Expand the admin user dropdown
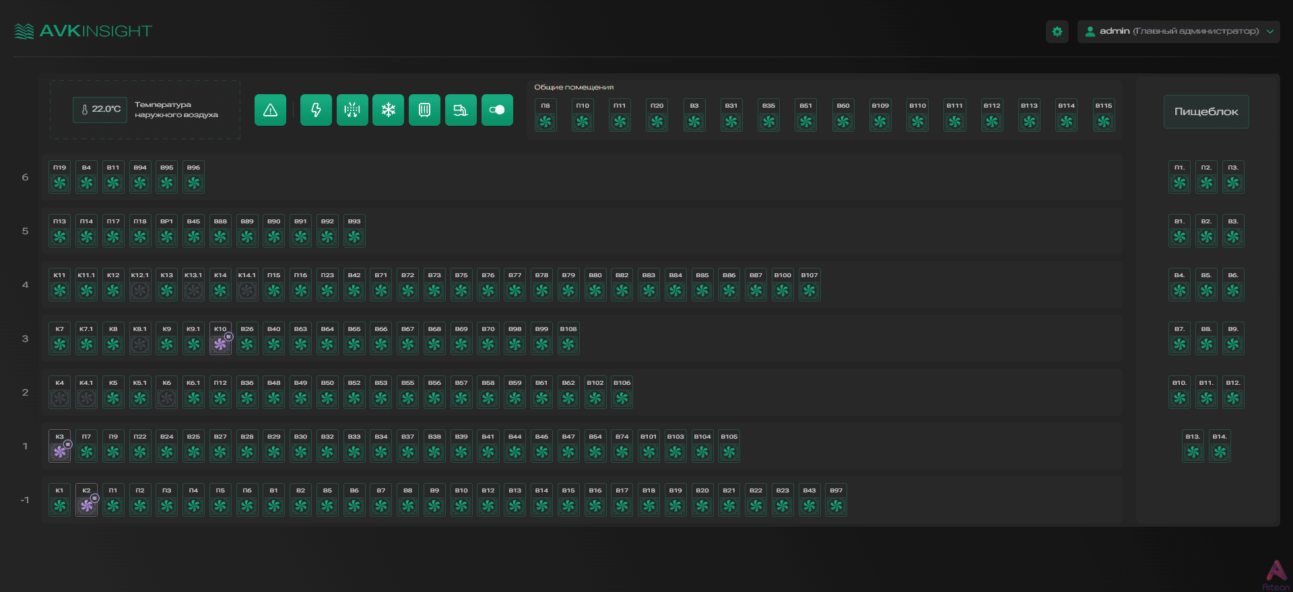The image size is (1293, 592). tap(1179, 31)
